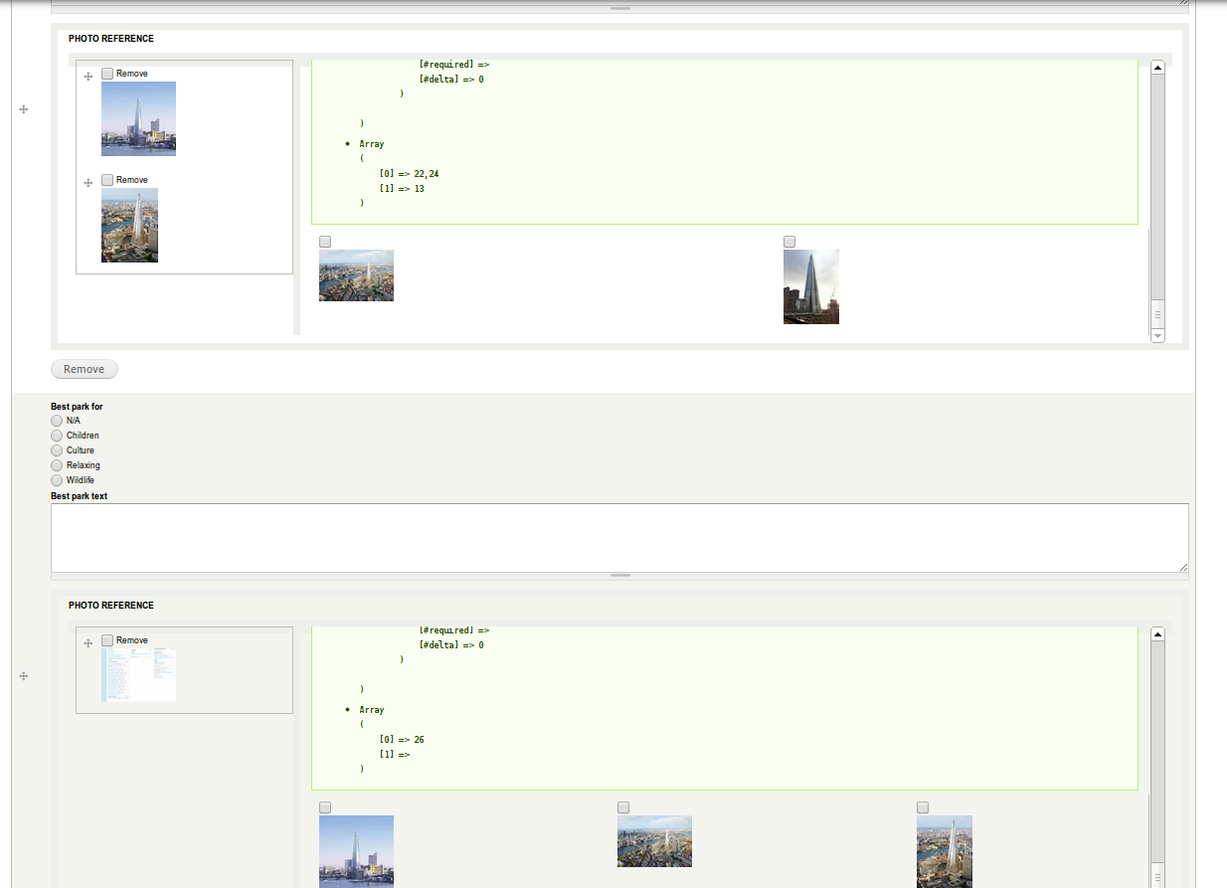
Task: Click scroll-down arrow of top gallery scrollbar
Action: click(1157, 336)
